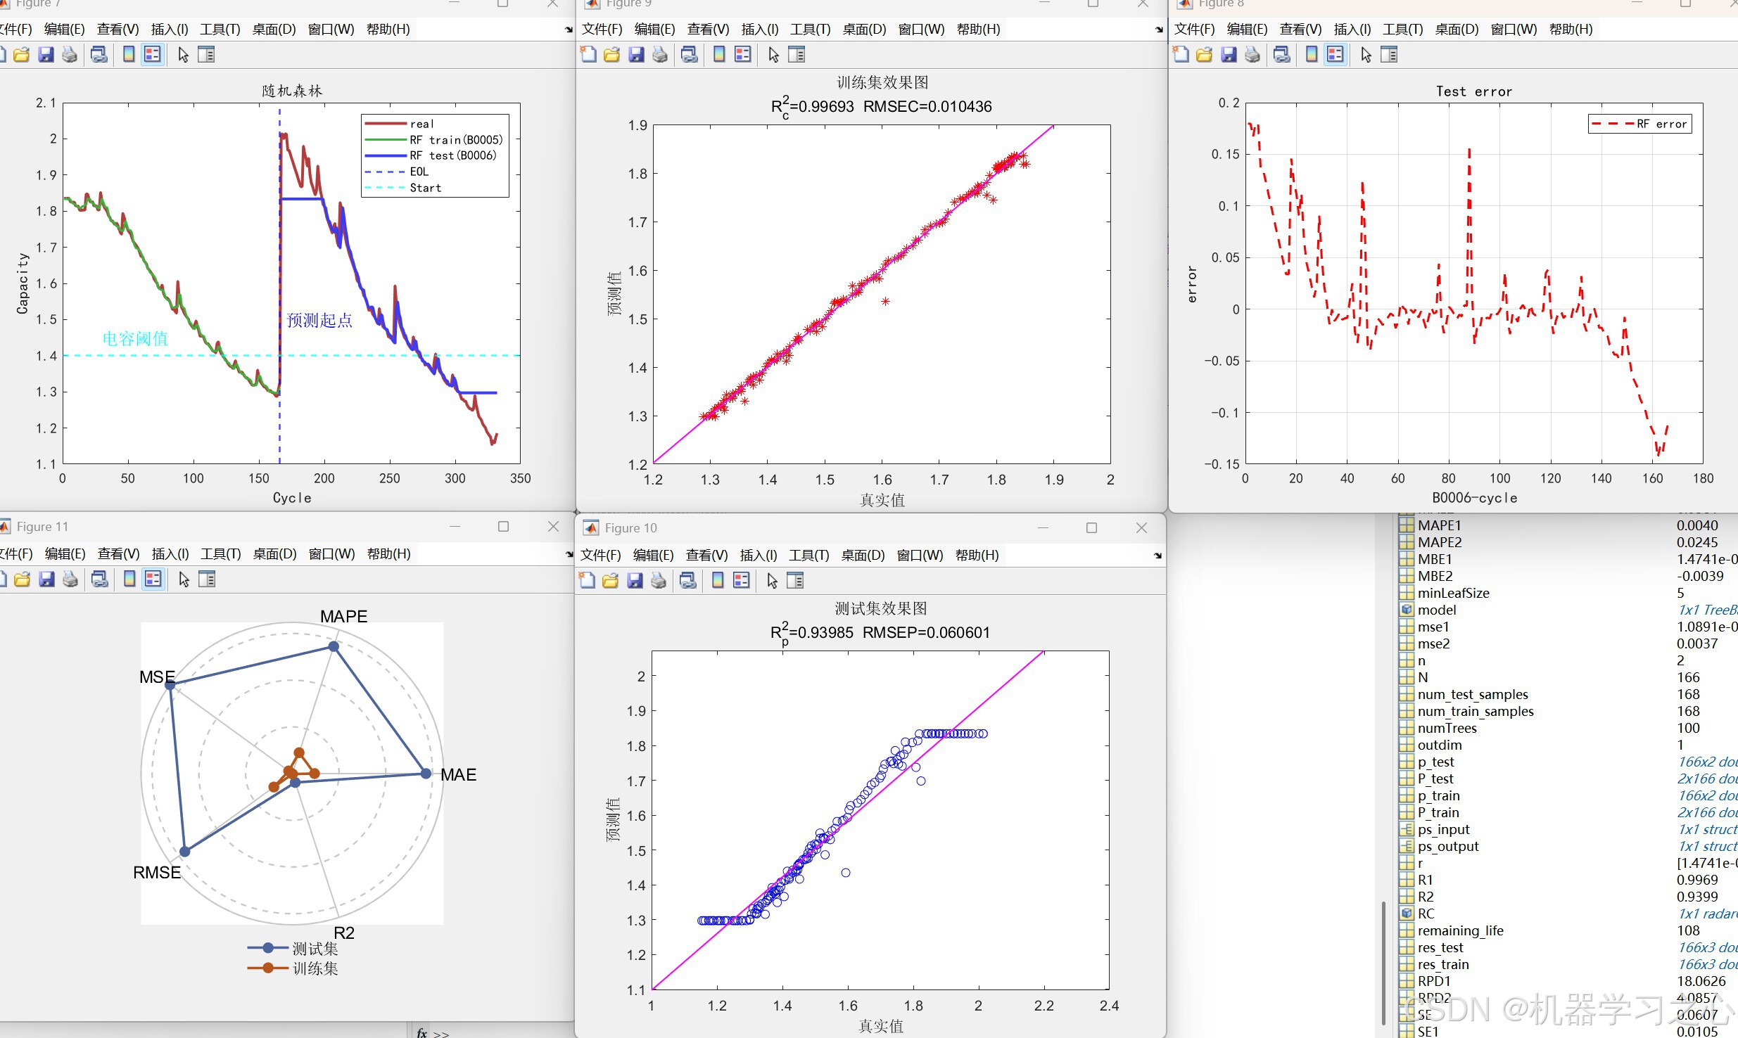This screenshot has height=1038, width=1738.
Task: Open 插入(I) menu in Figure 11
Action: click(170, 554)
